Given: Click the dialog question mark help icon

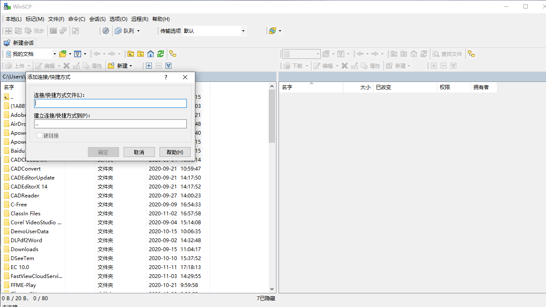Looking at the screenshot, I should pos(166,77).
